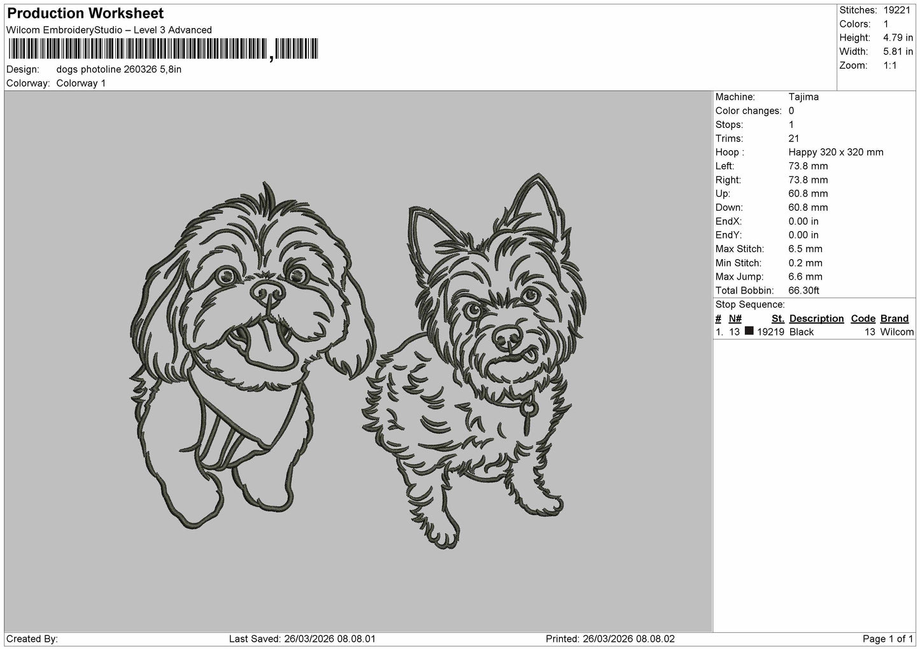This screenshot has width=920, height=650.
Task: Select the Max Stitch value 6.5 mm
Action: pos(805,249)
